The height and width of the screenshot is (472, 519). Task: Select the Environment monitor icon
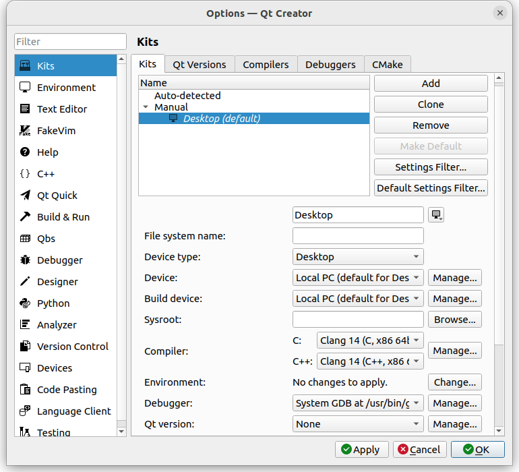[25, 87]
